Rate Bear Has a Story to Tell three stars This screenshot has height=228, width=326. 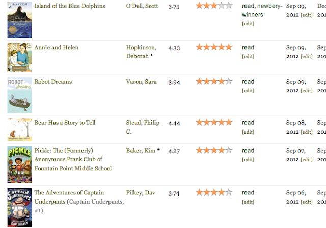214,122
